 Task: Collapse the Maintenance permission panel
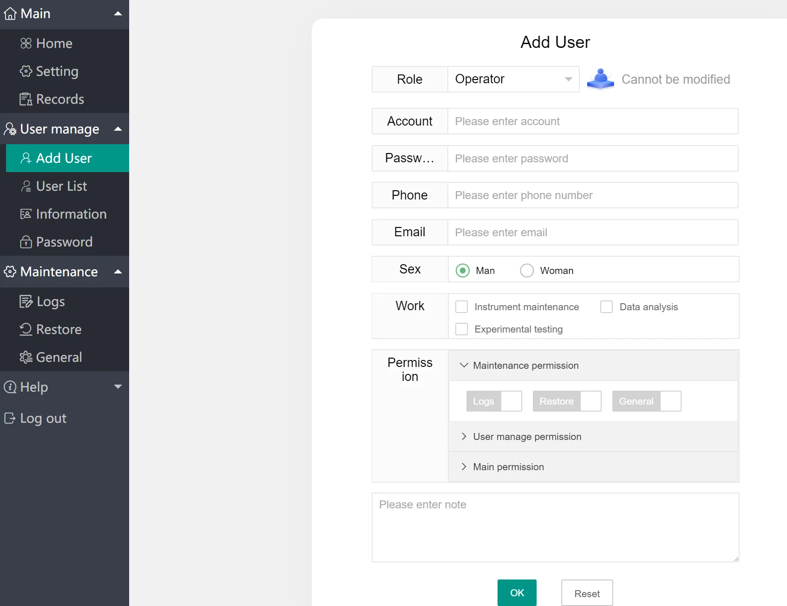click(593, 366)
